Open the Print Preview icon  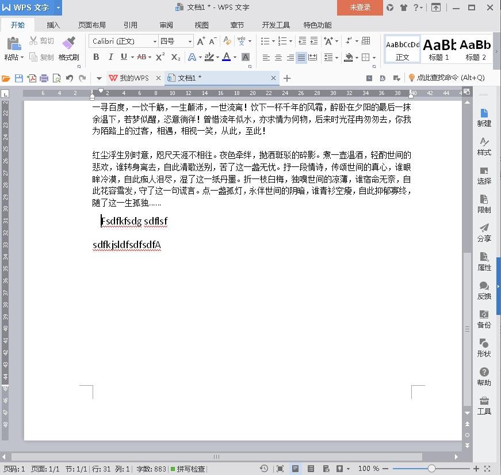(56, 78)
